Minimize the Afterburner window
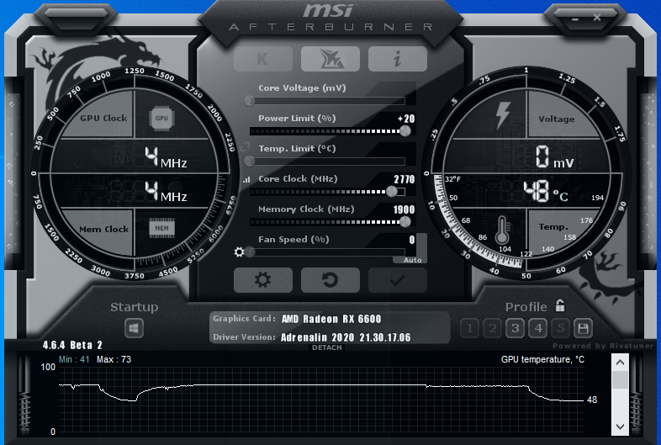 (575, 19)
